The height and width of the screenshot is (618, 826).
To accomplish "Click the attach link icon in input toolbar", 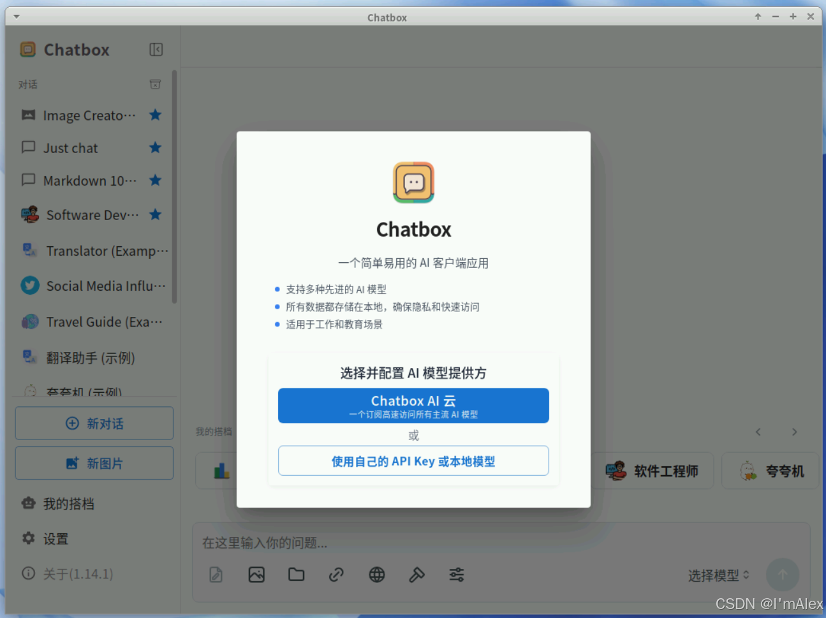I will point(336,575).
